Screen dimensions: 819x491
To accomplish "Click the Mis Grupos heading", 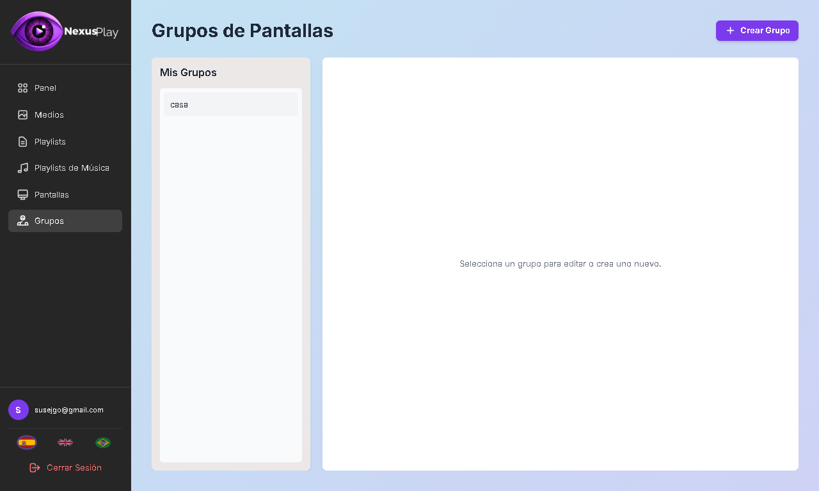I will point(188,73).
